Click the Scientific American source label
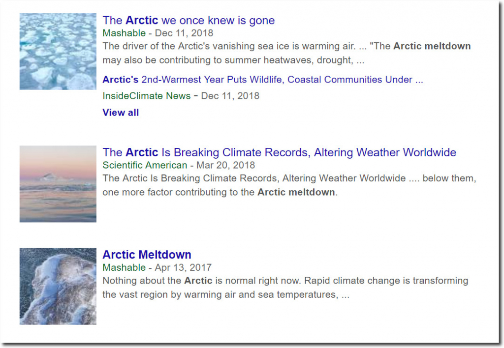Viewport: 504px width, 348px height. pyautogui.click(x=145, y=165)
